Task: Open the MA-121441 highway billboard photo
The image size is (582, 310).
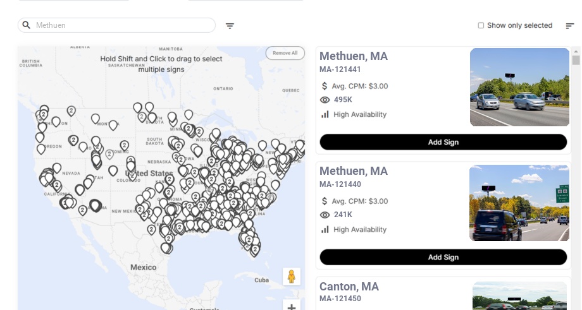Action: pyautogui.click(x=519, y=87)
